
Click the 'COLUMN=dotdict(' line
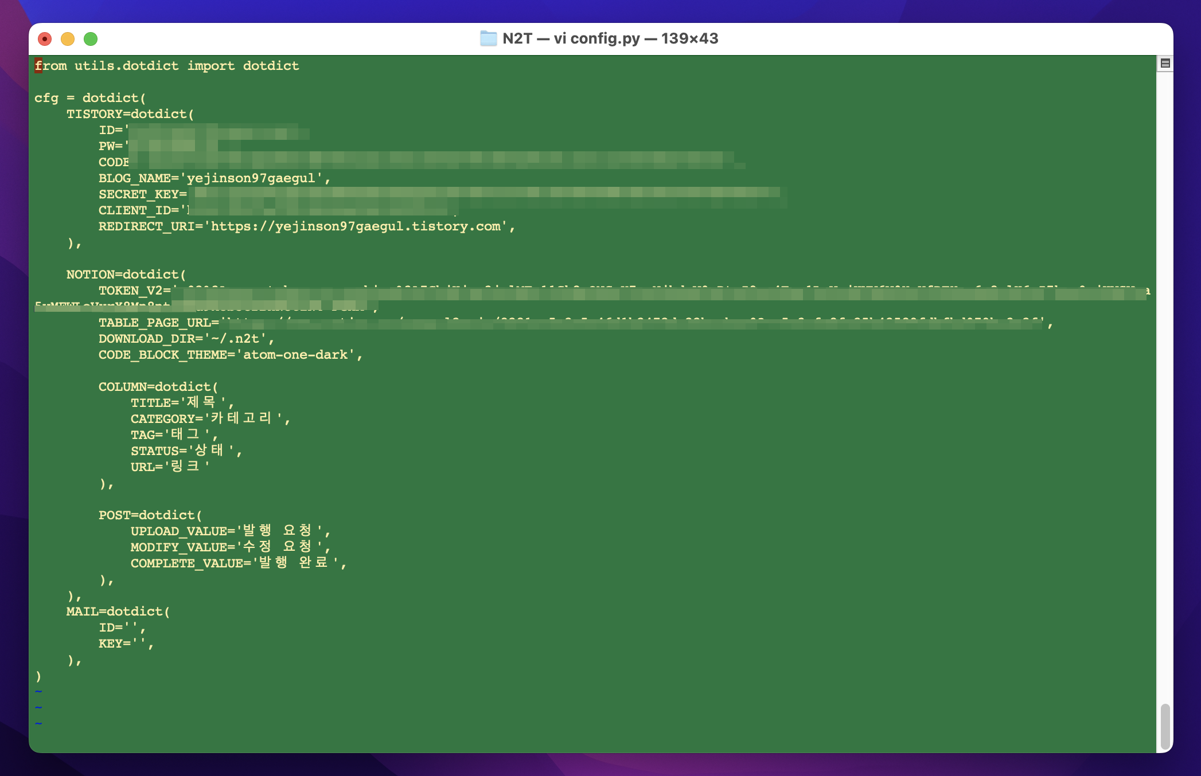158,387
